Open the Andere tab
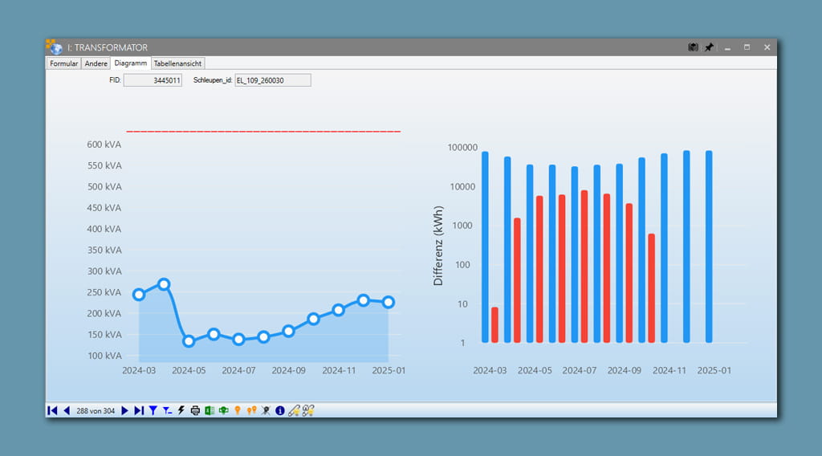Viewport: 822px width, 456px height. 96,63
